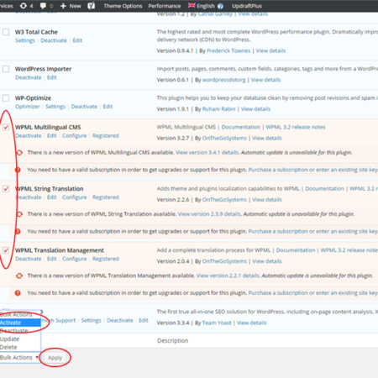Open Theme Options in admin bar
Image resolution: width=378 pixels, height=378 pixels.
(123, 6)
